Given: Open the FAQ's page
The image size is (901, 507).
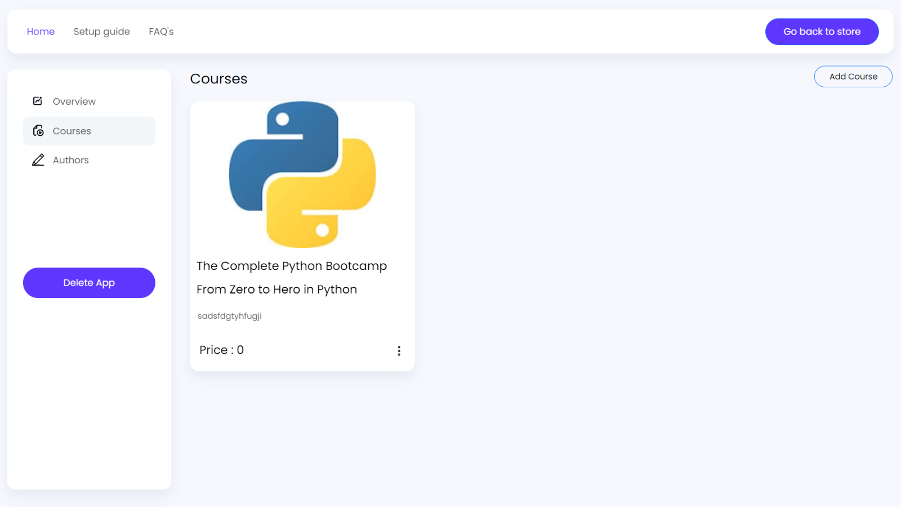Looking at the screenshot, I should [x=161, y=32].
